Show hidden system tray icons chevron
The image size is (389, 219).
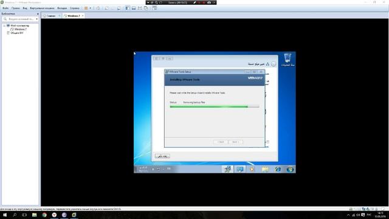pos(348,215)
